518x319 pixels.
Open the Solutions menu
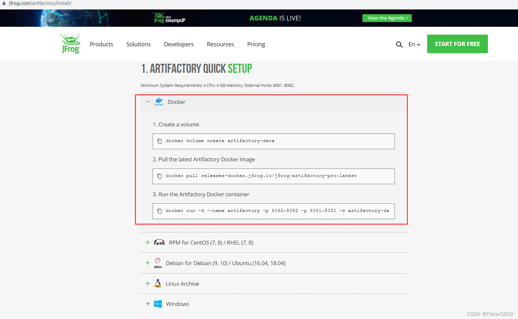coord(139,44)
